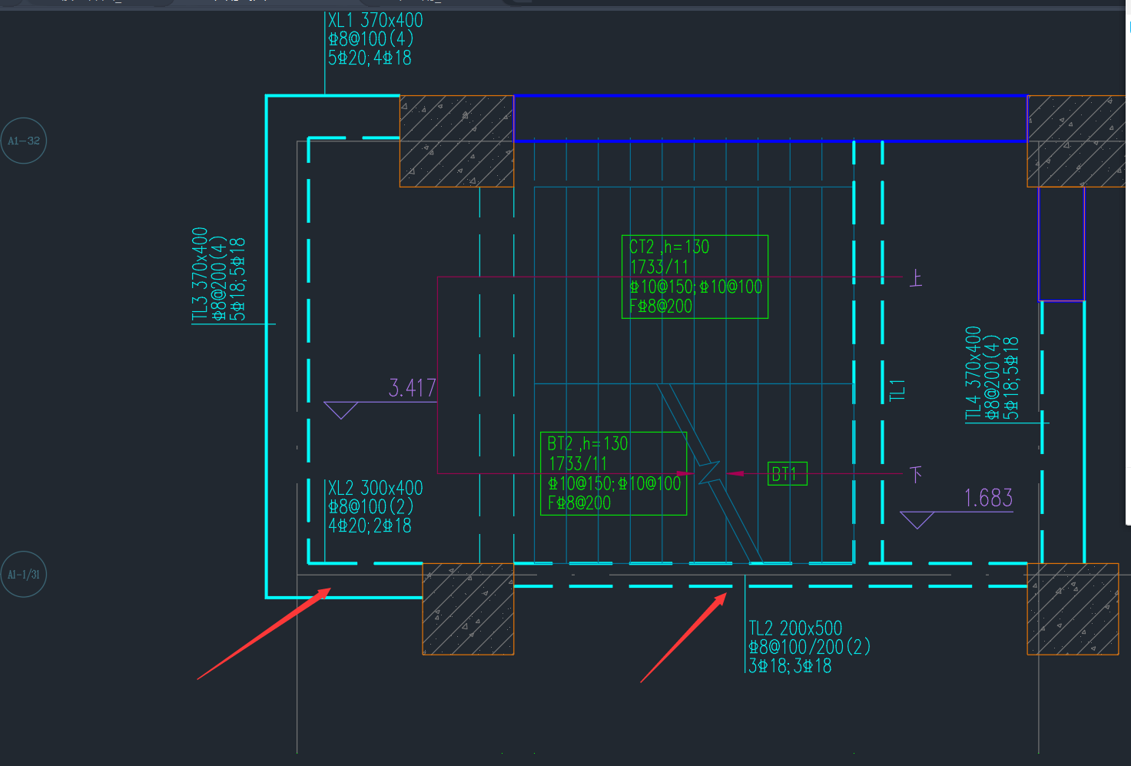
Task: Select the long blue beam outline at top
Action: click(771, 118)
